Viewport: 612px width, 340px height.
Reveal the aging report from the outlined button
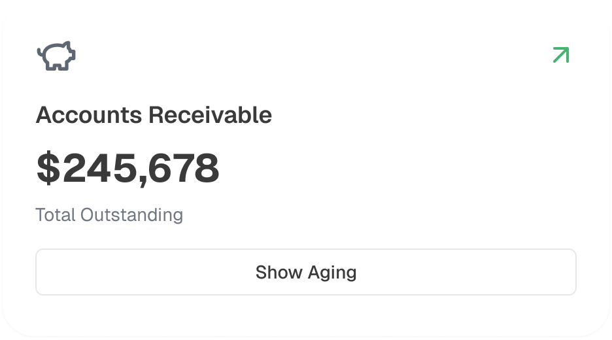pos(306,272)
